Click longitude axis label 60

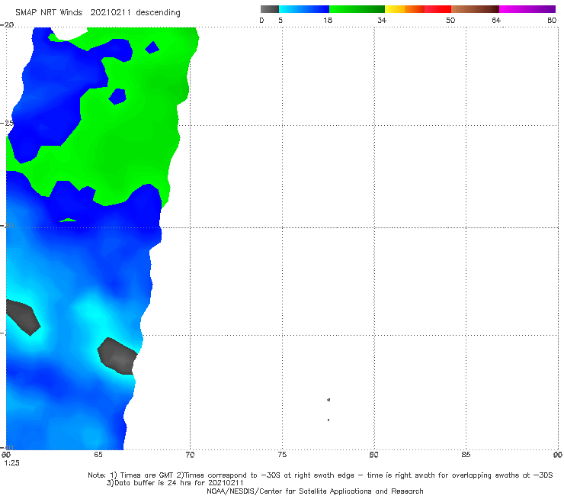pyautogui.click(x=6, y=455)
